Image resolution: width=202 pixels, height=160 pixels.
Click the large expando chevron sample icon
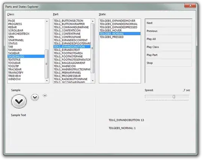coord(19,101)
